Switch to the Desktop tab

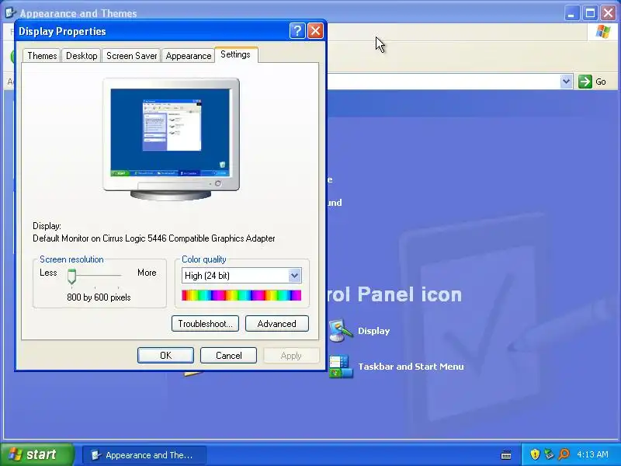82,56
